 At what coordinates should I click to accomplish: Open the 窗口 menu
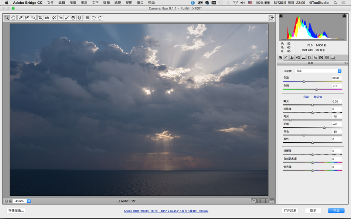point(140,3)
